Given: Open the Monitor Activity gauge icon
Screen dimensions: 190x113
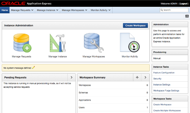Looking at the screenshot, I should click(x=130, y=43).
